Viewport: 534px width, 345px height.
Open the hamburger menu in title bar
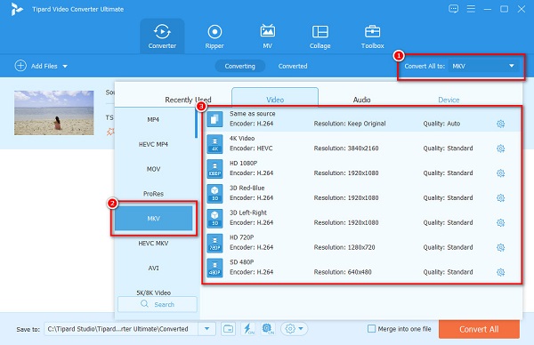click(x=471, y=9)
